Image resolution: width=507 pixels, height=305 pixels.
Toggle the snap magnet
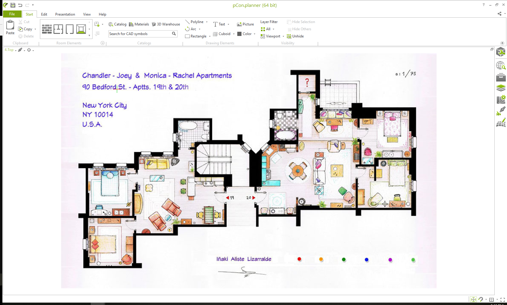(481, 299)
